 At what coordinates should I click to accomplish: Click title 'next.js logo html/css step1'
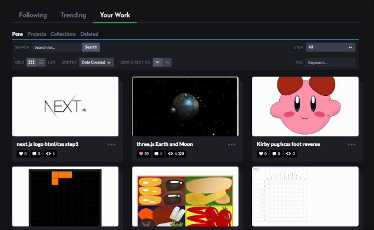tap(48, 144)
